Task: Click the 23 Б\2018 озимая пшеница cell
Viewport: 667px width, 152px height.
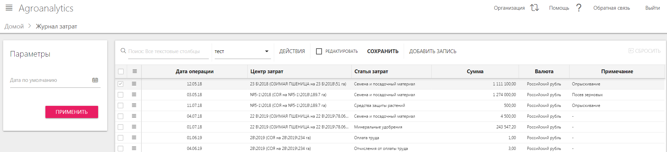Action: coord(299,84)
